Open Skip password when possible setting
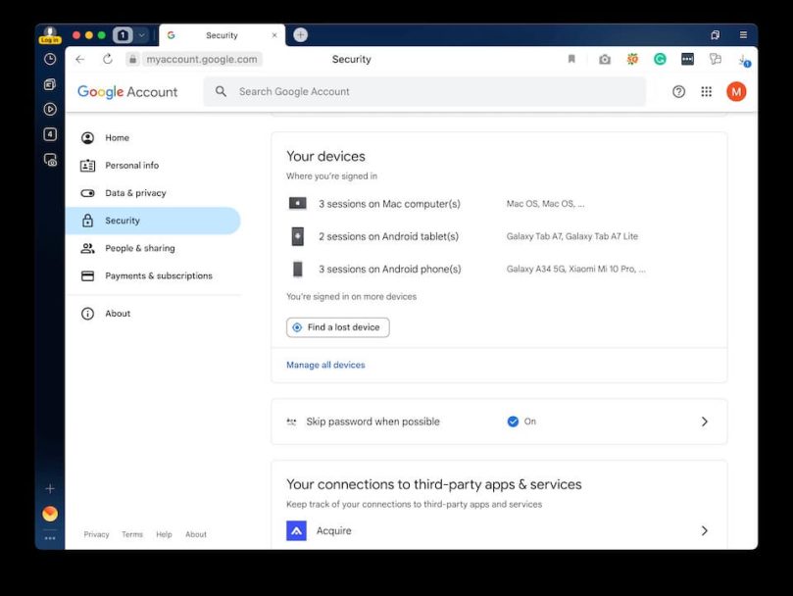Image resolution: width=793 pixels, height=596 pixels. pos(373,422)
